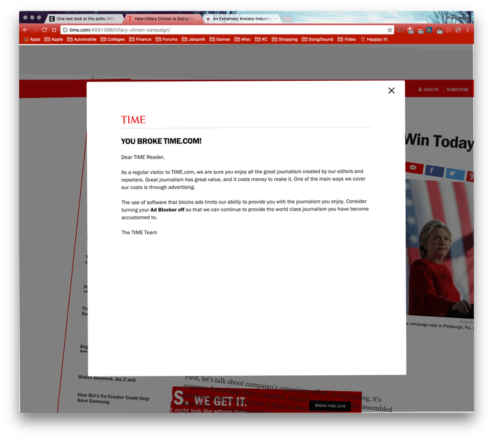Share article on Twitter
This screenshot has width=493, height=440.
455,174
